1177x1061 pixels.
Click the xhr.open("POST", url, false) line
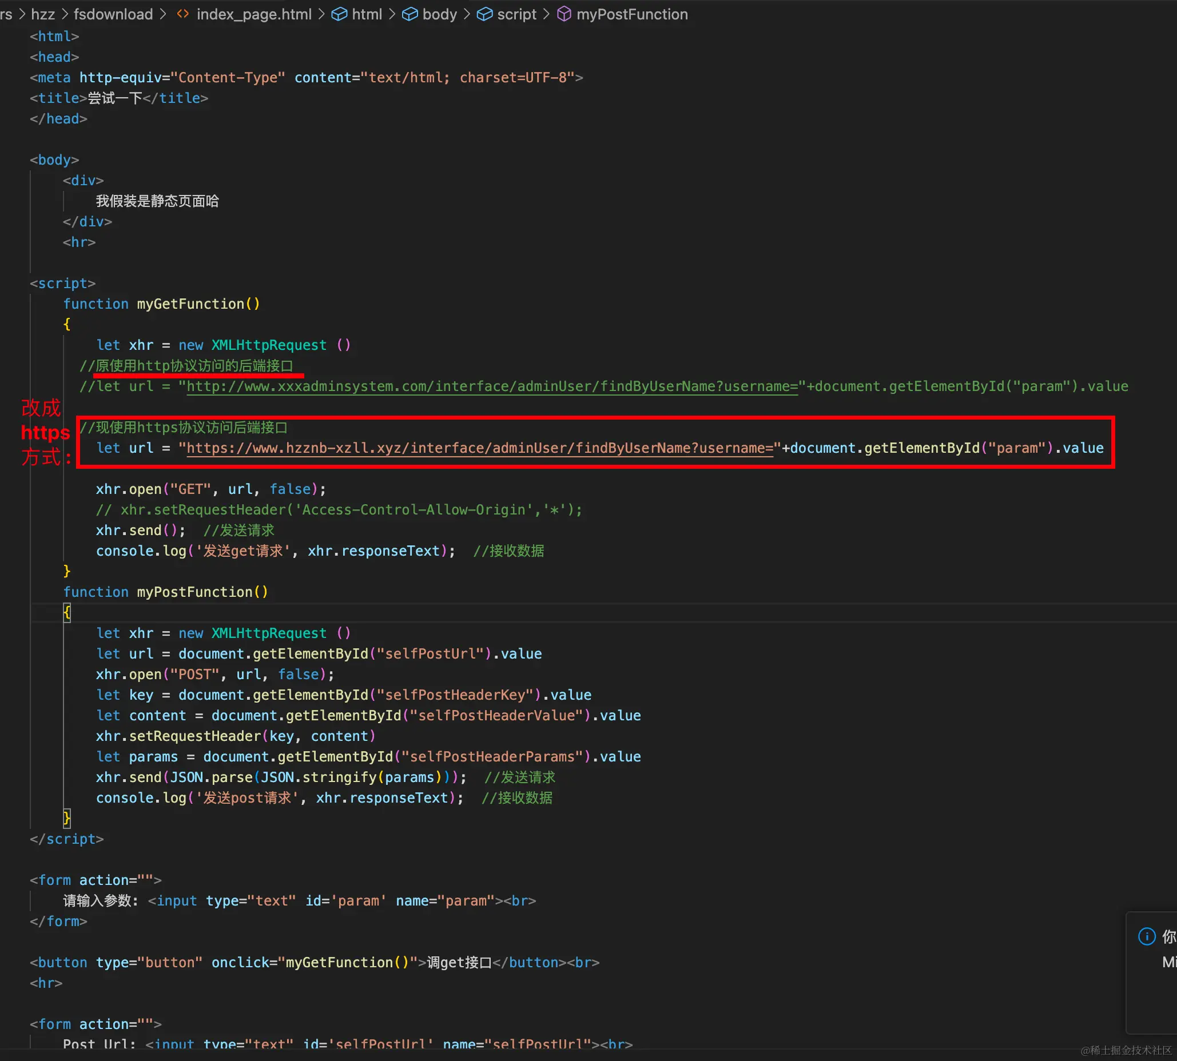click(214, 674)
